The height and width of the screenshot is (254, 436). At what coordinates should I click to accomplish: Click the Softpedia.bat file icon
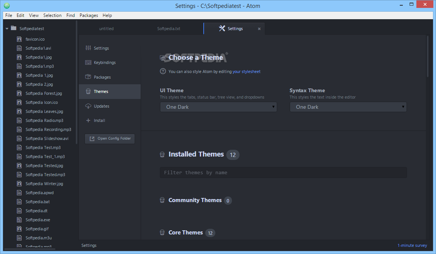[x=19, y=202]
